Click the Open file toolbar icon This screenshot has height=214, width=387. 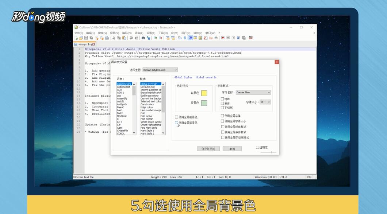pyautogui.click(x=81, y=38)
